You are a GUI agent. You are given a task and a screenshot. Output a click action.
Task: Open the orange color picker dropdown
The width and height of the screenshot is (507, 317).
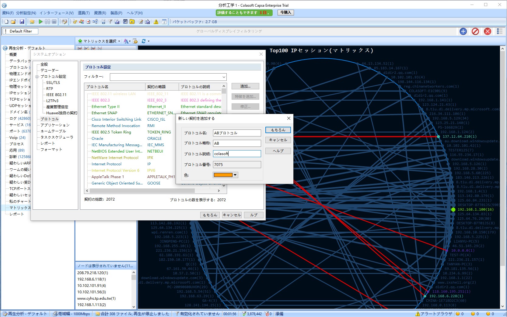[235, 175]
